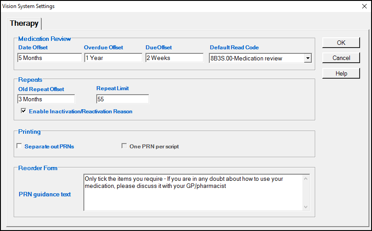Open Help for Therapy settings
Viewport: 372px width, 231px height.
point(341,73)
